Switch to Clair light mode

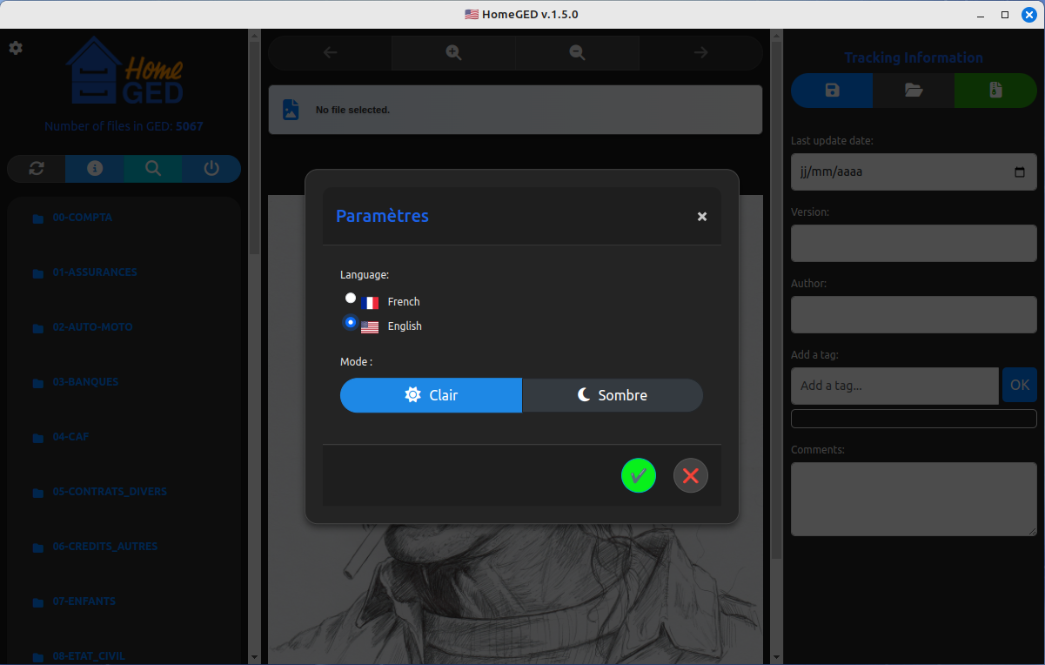pos(431,395)
